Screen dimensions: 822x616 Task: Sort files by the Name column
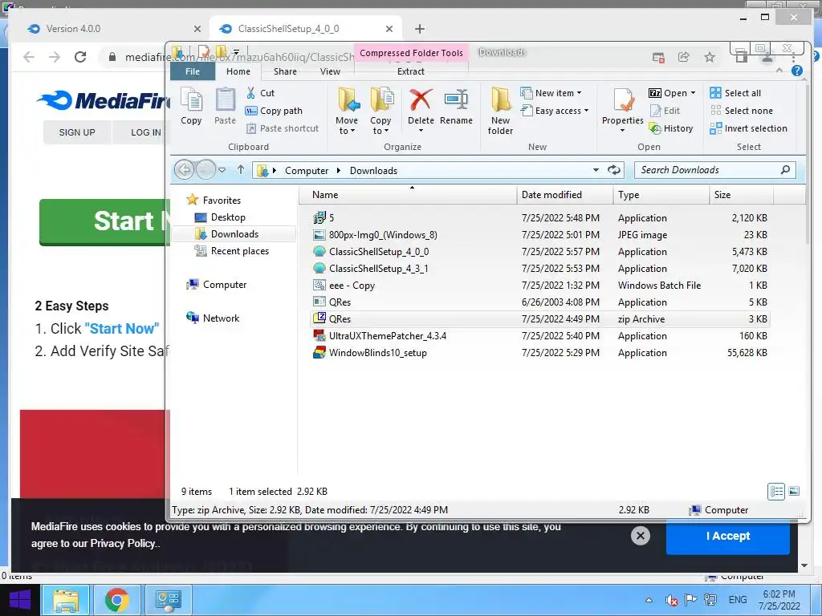tap(408, 195)
